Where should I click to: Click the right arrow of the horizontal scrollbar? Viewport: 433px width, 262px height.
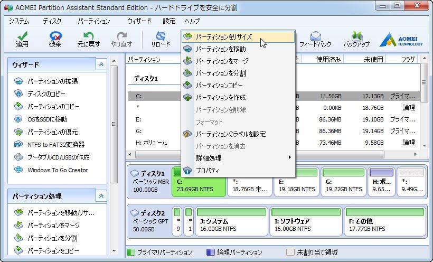click(x=416, y=154)
